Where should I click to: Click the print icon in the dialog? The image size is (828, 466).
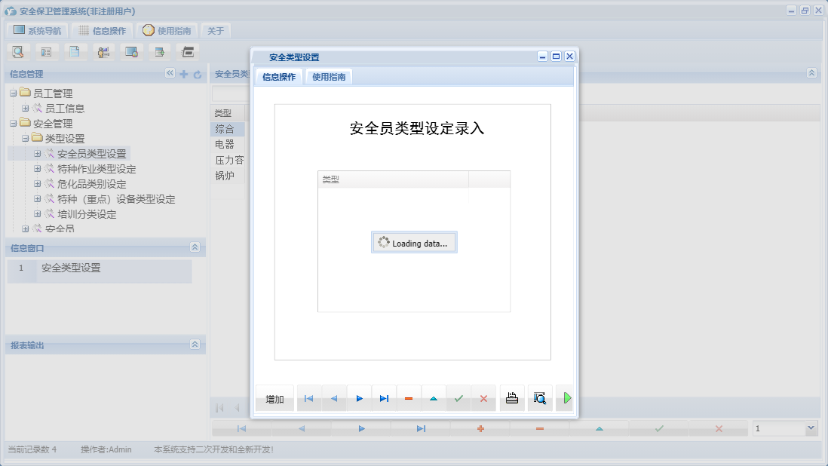(512, 397)
